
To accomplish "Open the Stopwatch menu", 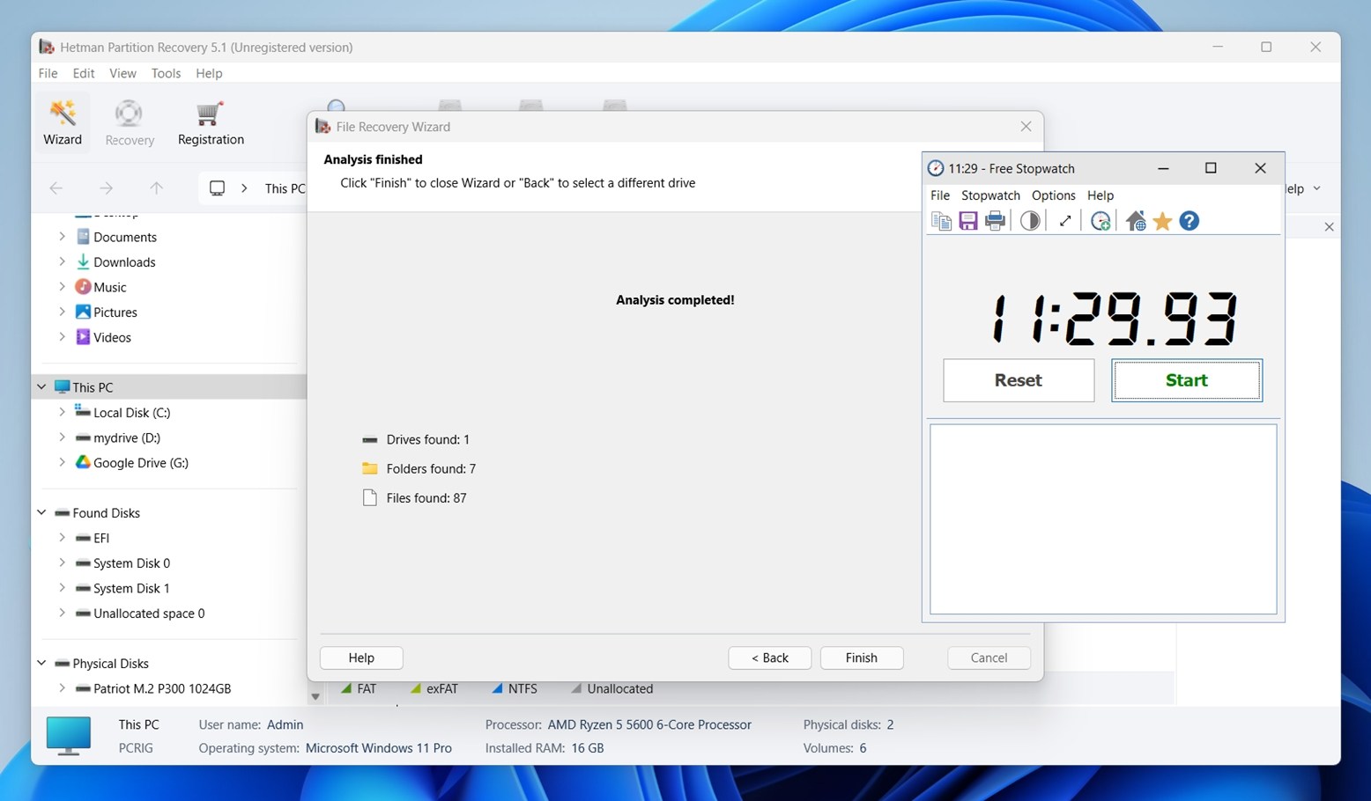I will [990, 195].
